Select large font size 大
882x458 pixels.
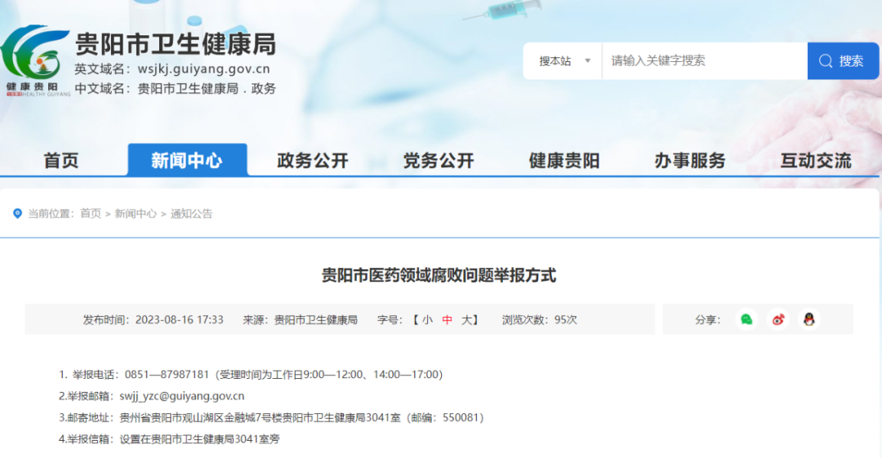click(x=466, y=320)
